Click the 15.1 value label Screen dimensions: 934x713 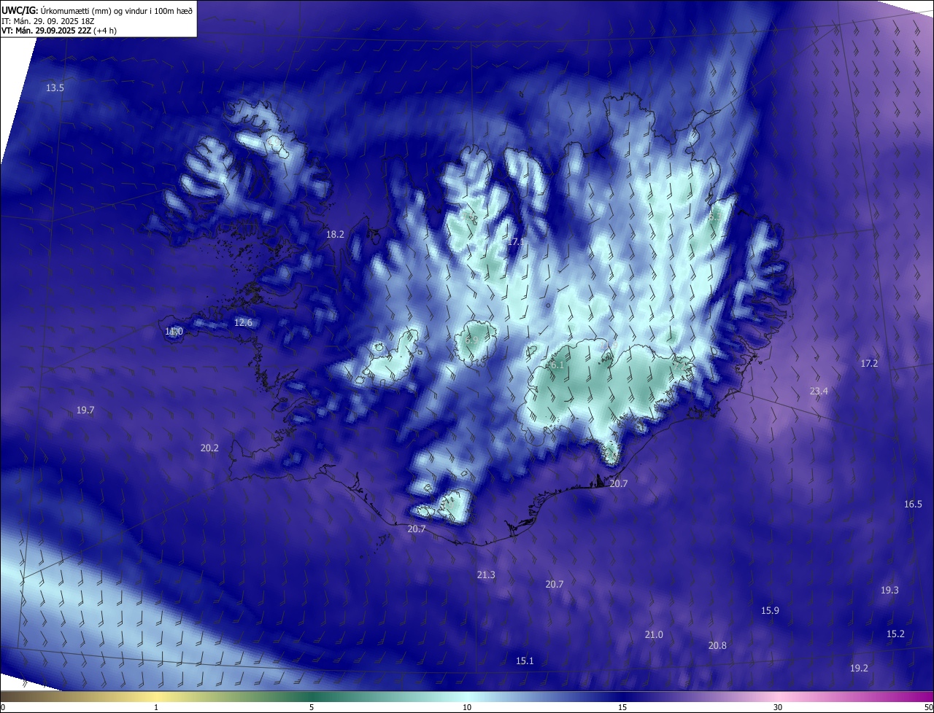coord(525,661)
